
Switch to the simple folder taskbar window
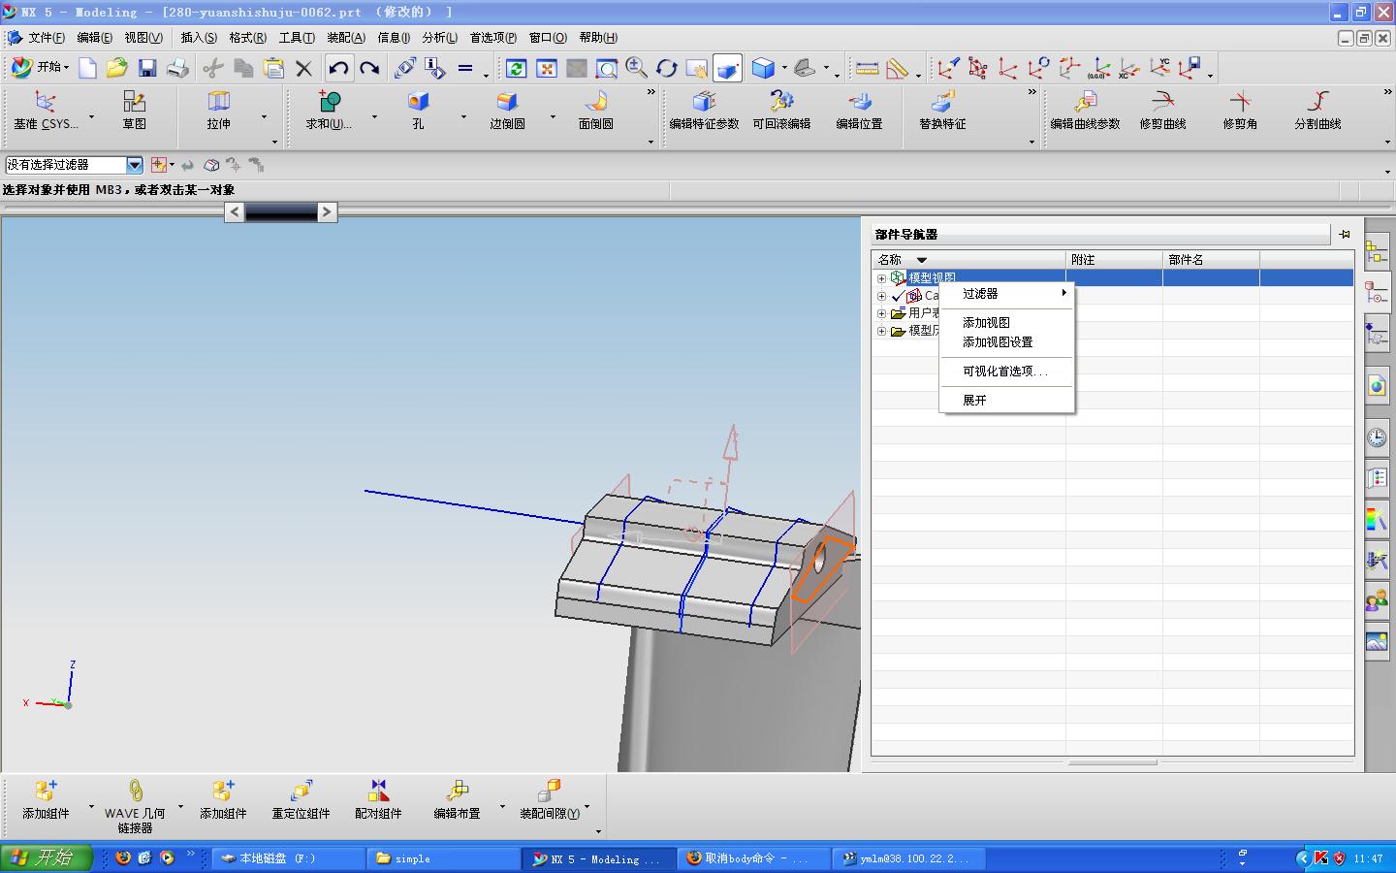(444, 858)
